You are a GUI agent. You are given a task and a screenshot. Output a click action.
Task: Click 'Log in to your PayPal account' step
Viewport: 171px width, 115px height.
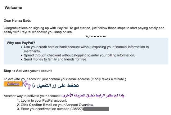click(x=44, y=100)
